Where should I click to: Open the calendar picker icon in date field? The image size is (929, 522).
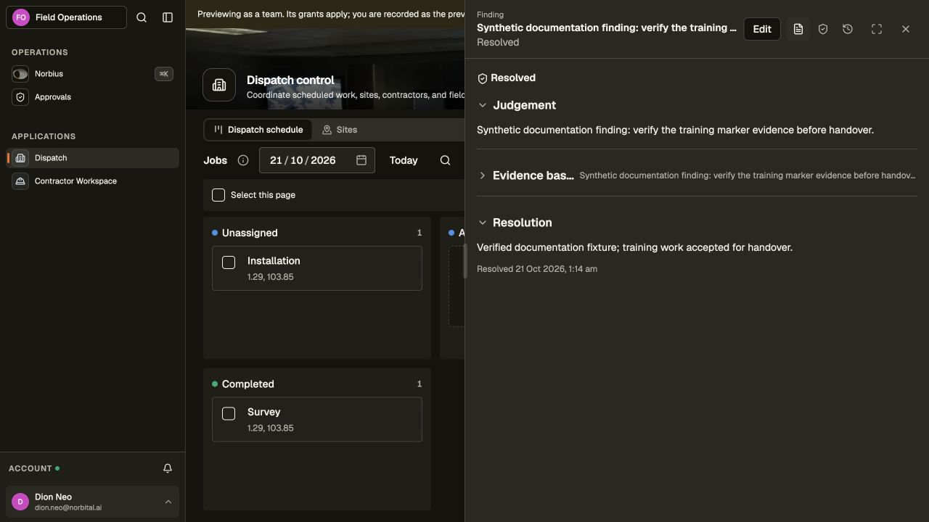[x=361, y=160]
